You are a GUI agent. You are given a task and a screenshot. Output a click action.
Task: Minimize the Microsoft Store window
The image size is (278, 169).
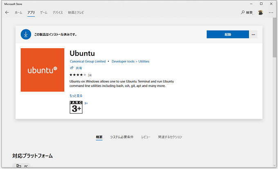click(x=251, y=4)
